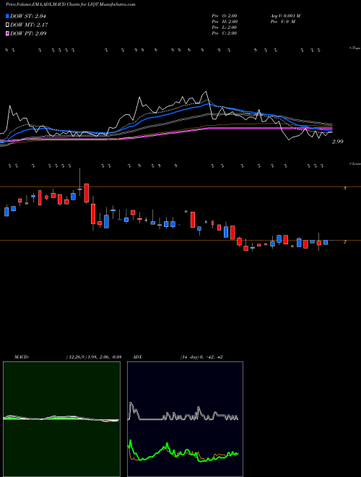The image size is (361, 477).
Task: Click the 'Pre L: 2.00' low value
Action: (225, 27)
